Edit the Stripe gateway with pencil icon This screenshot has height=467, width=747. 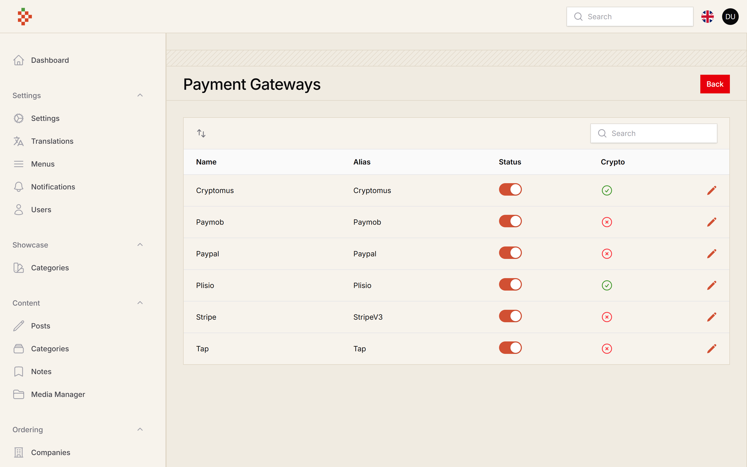tap(711, 317)
